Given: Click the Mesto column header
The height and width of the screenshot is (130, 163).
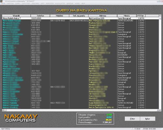Looking at the screenshot, I should [x=127, y=16].
